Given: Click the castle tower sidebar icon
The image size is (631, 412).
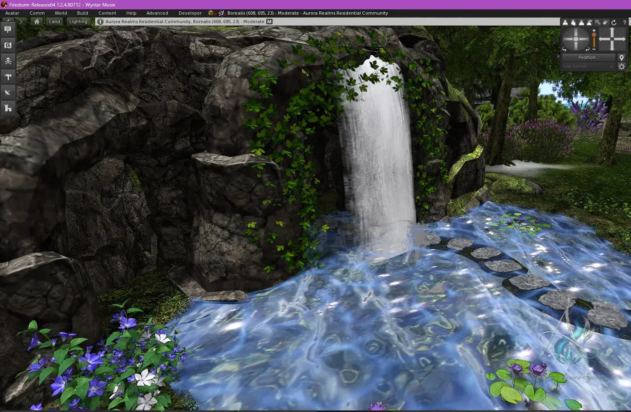Looking at the screenshot, I should [8, 108].
